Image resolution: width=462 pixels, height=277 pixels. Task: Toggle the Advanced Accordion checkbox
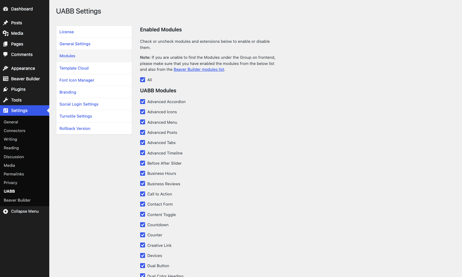[143, 102]
